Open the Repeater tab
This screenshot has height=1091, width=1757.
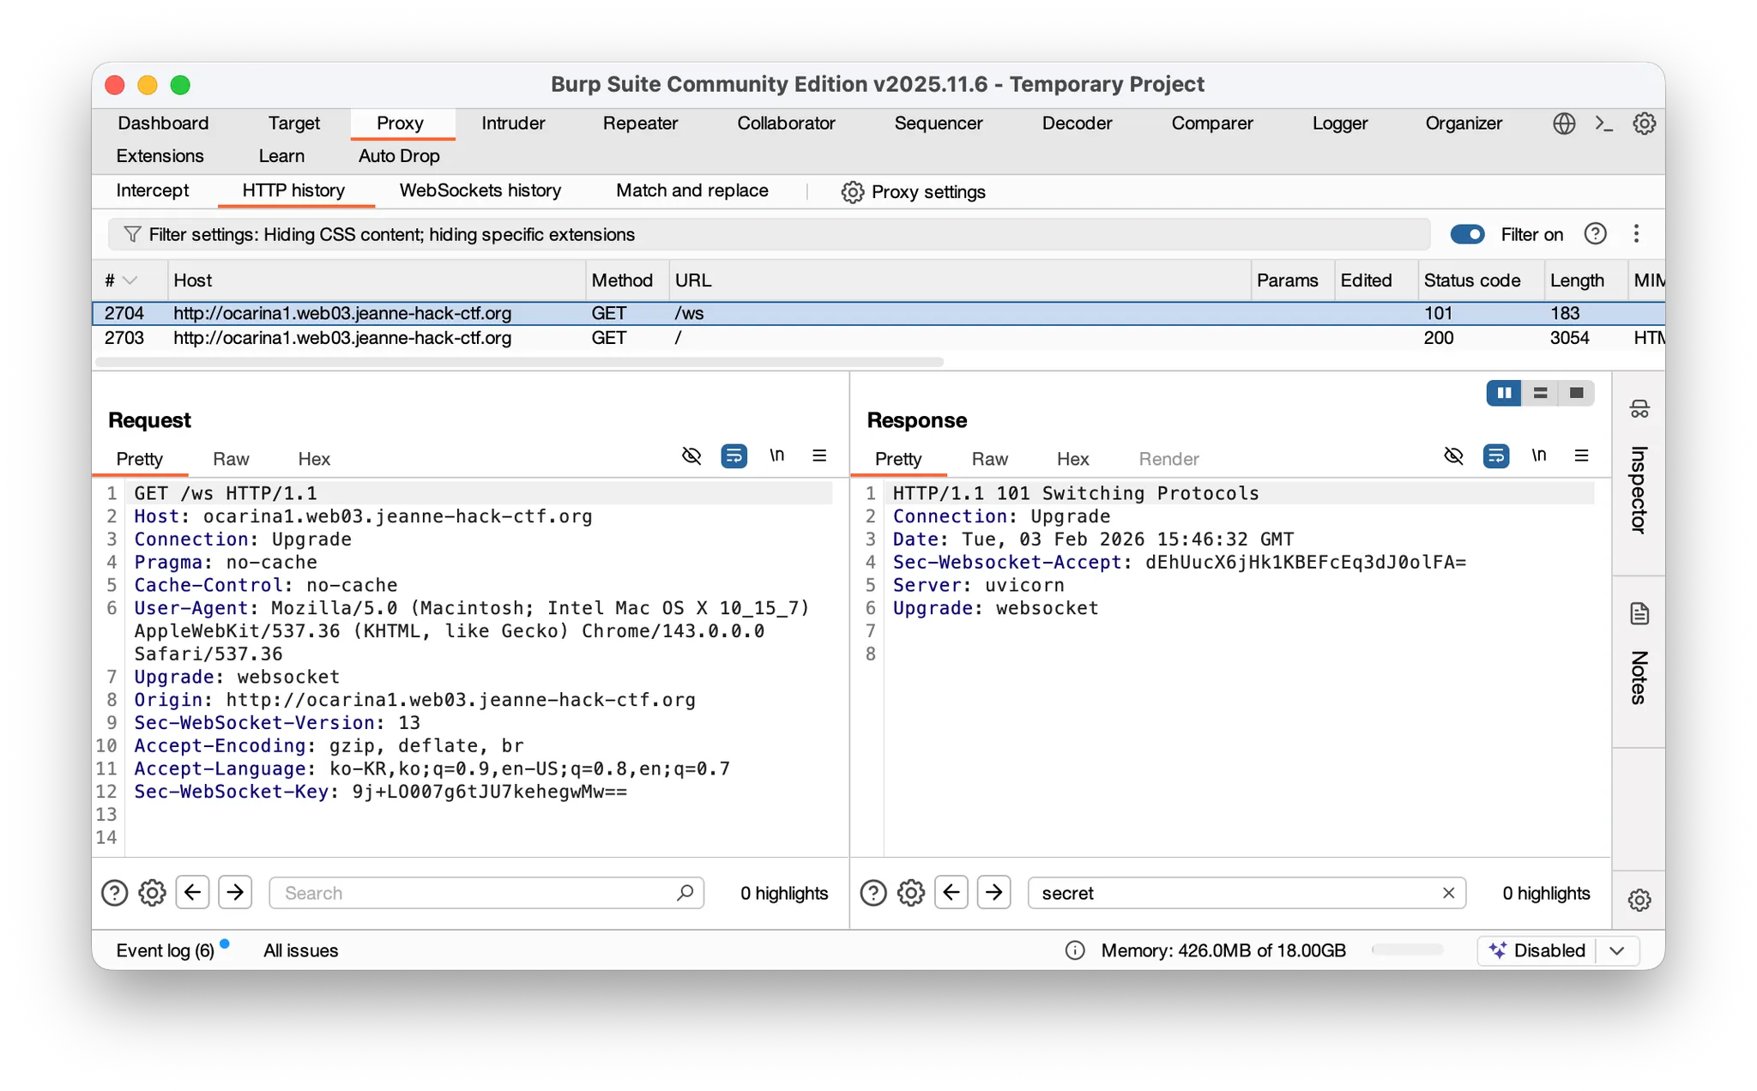tap(640, 124)
